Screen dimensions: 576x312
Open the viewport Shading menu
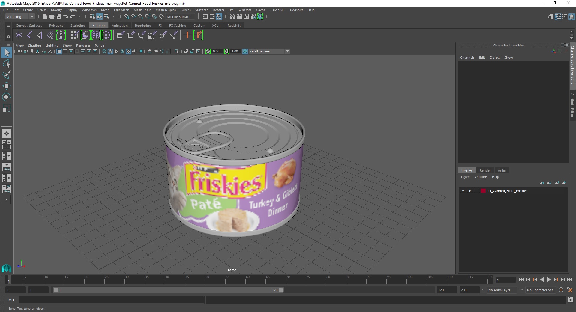[34, 46]
